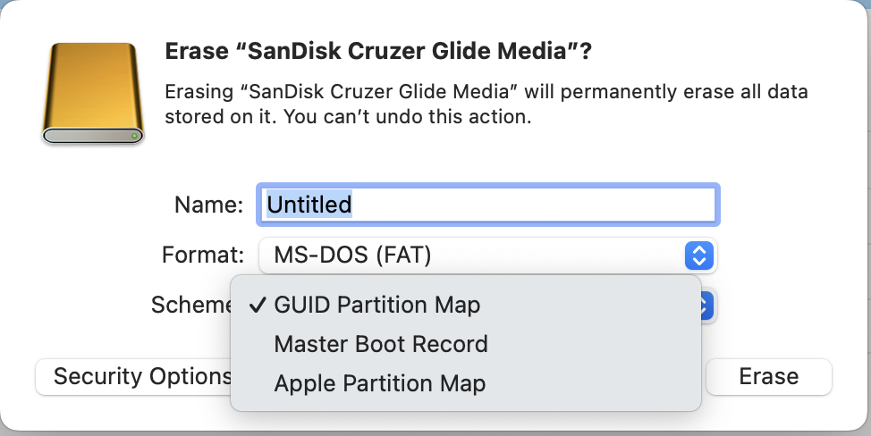Click the Scheme label
The width and height of the screenshot is (871, 436).
(190, 306)
